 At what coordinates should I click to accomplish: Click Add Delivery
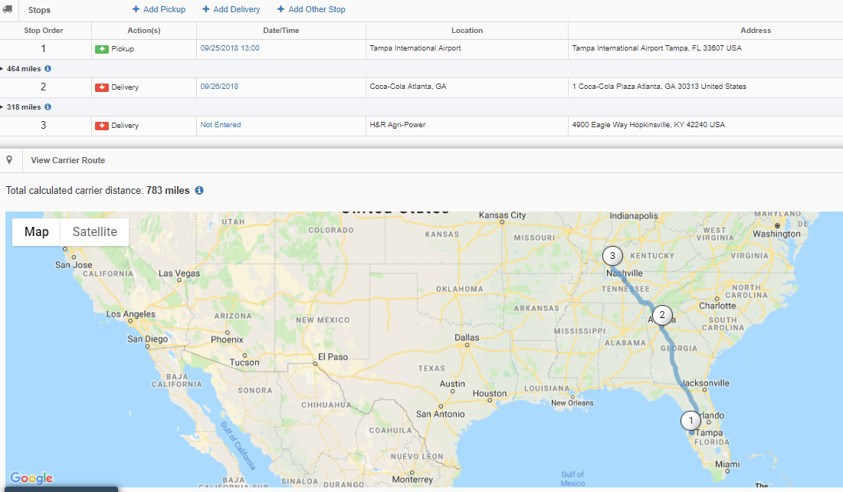(231, 9)
